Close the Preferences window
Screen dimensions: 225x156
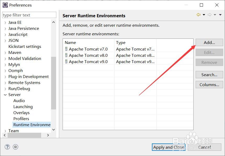pos(217,5)
